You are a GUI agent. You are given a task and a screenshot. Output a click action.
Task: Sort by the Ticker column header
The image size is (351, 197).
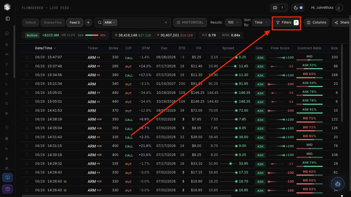[93, 48]
